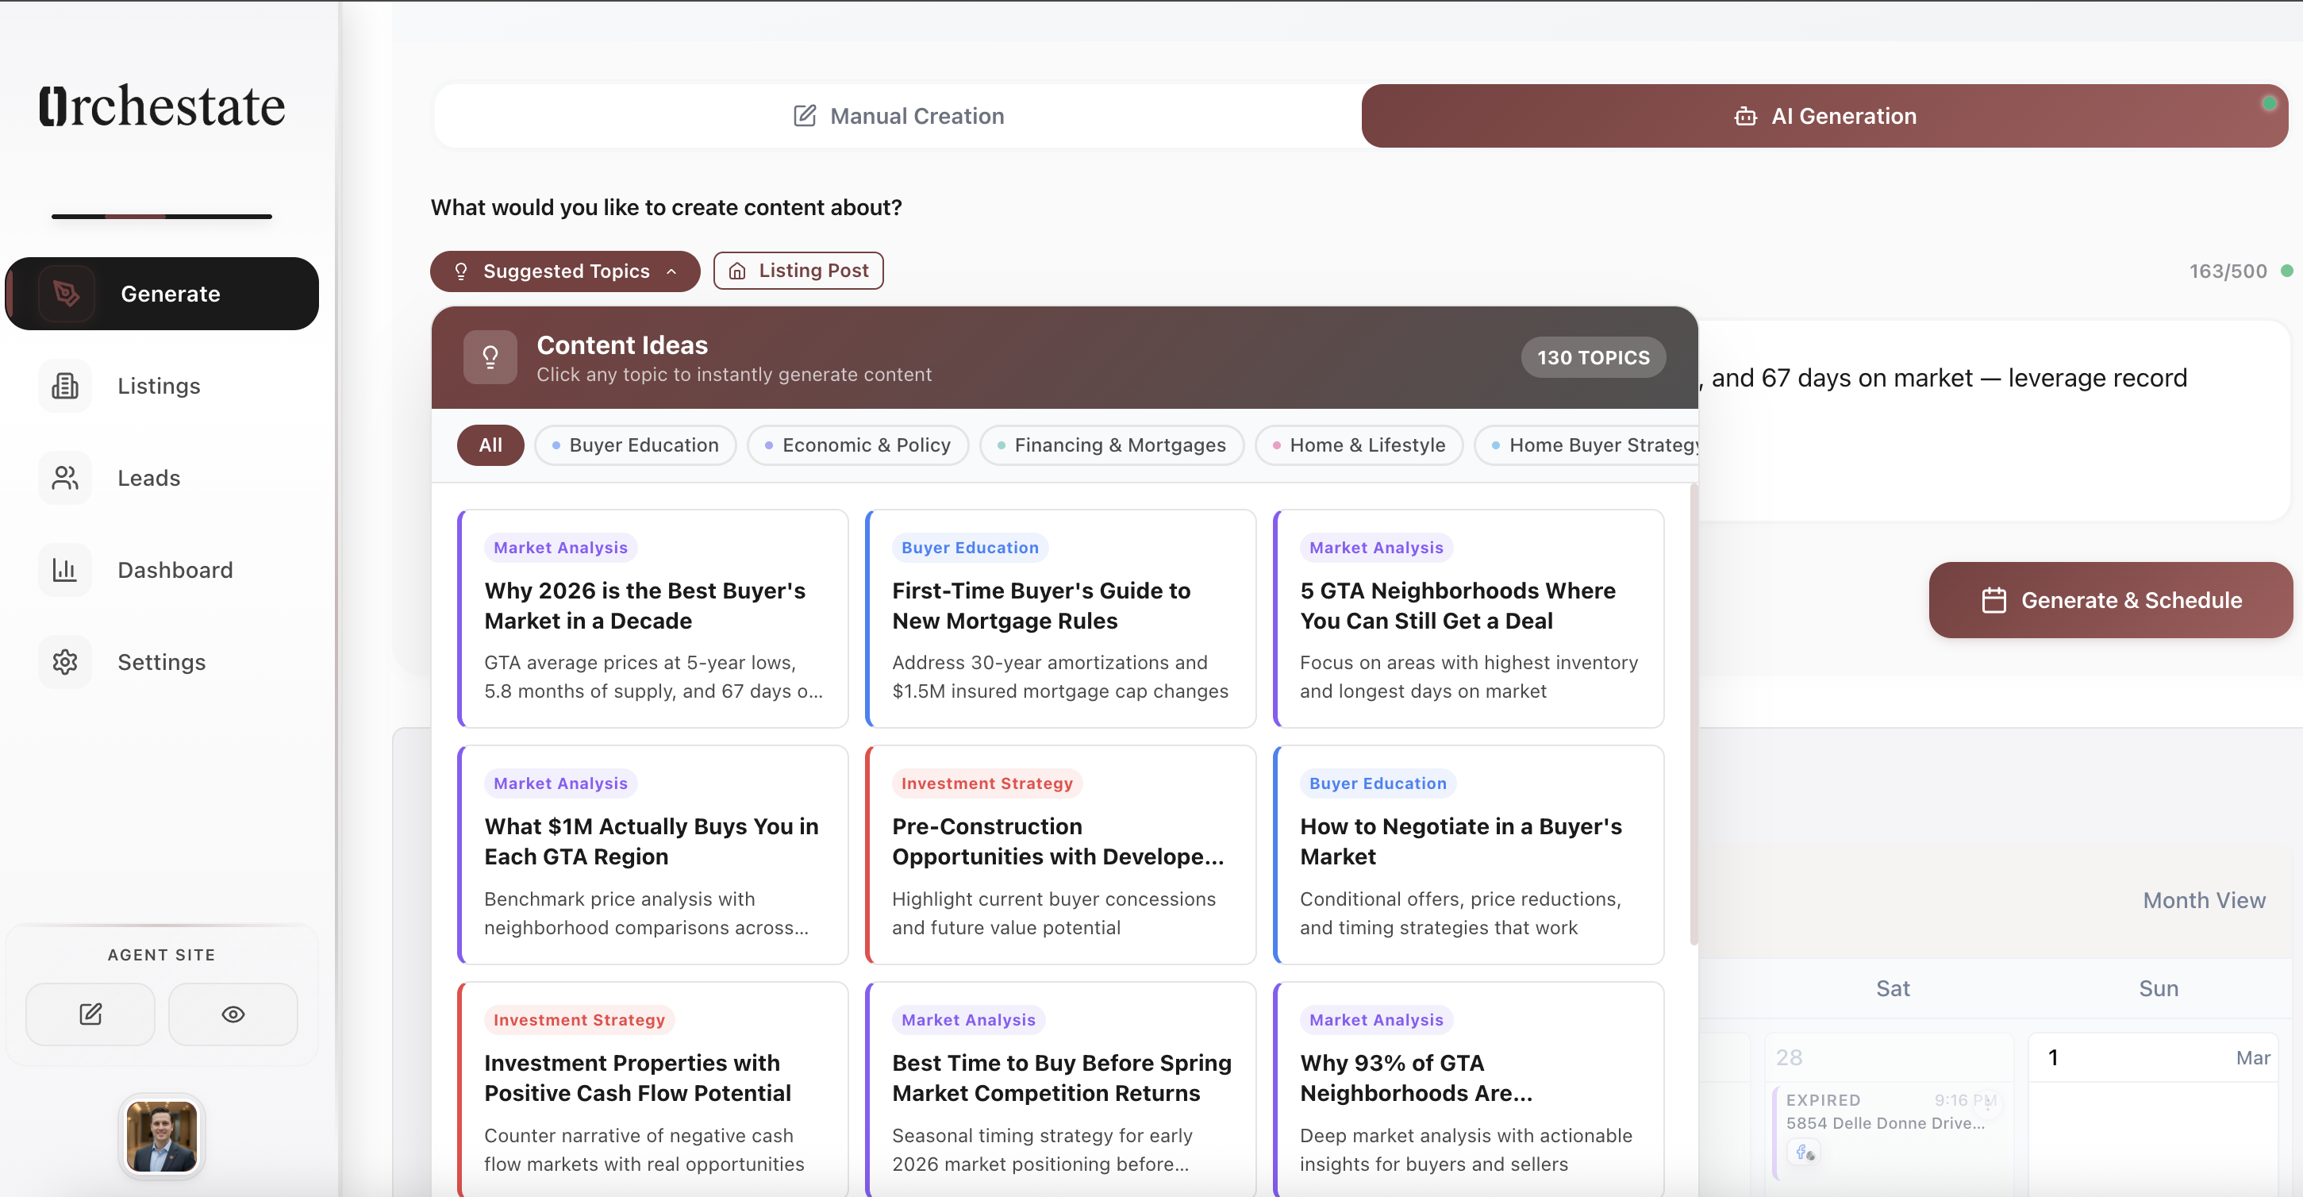Screen dimensions: 2303x1197
Task: Click the Settings gear icon
Action: pos(64,663)
